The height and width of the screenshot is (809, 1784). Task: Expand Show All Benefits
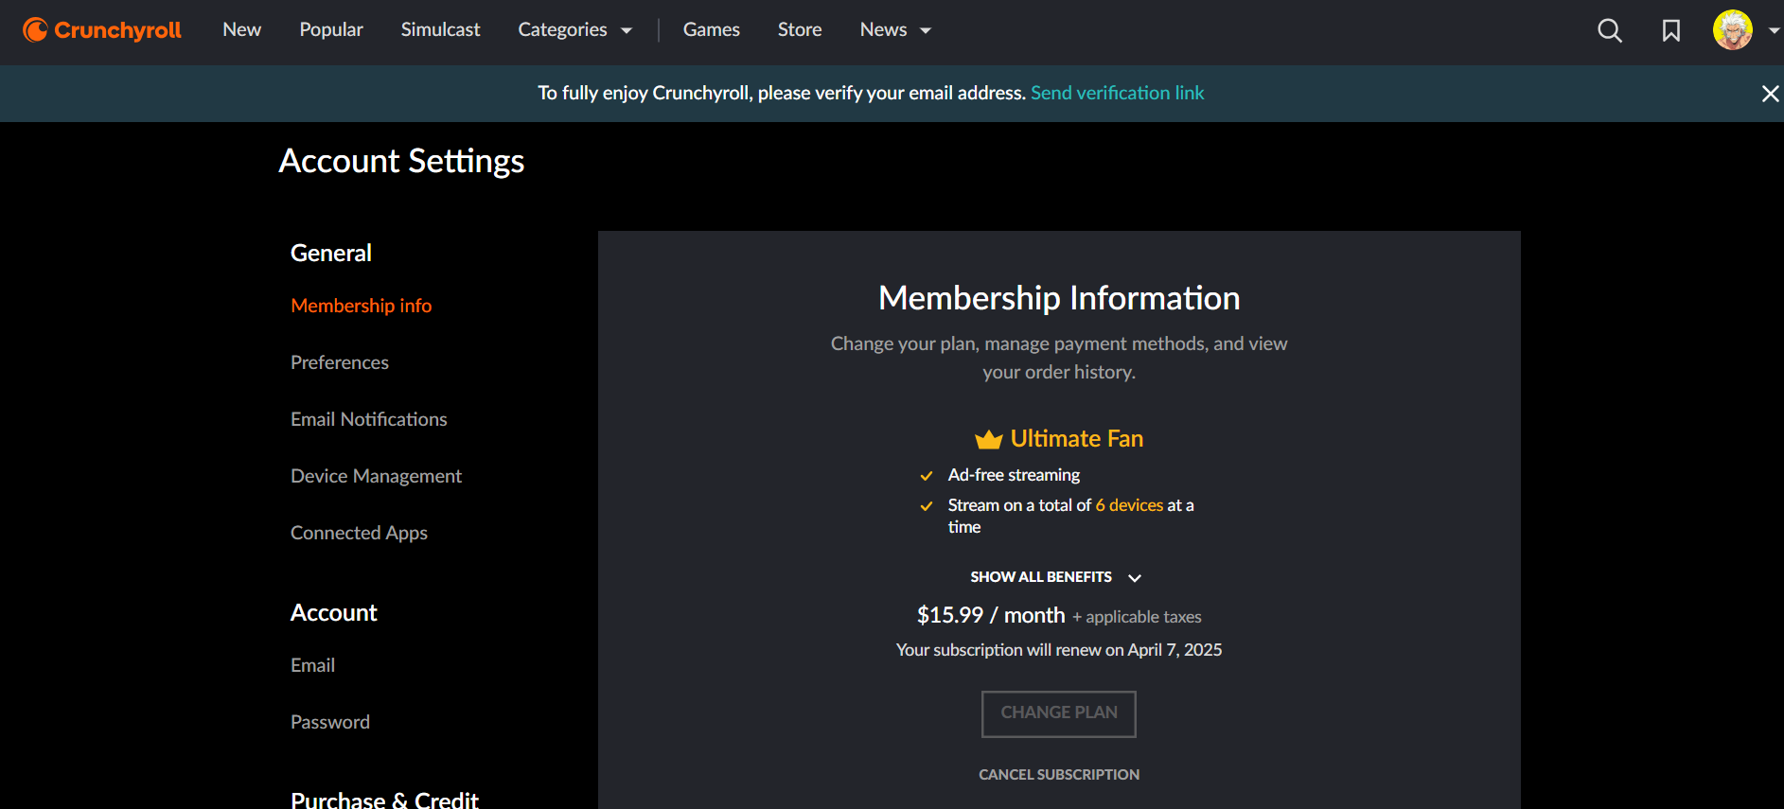(x=1055, y=577)
